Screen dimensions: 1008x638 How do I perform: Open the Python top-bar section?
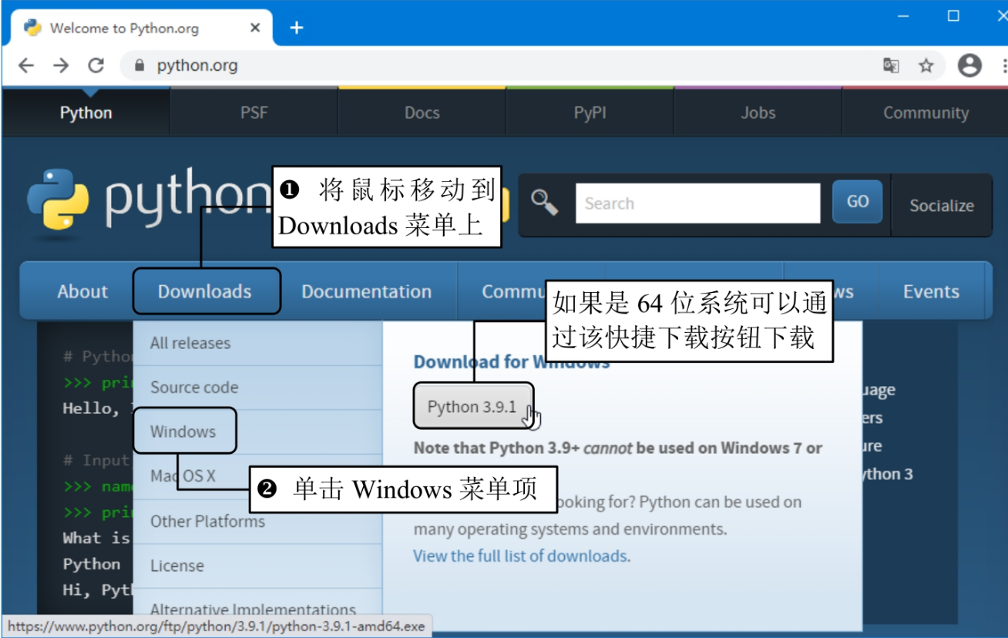pos(86,112)
